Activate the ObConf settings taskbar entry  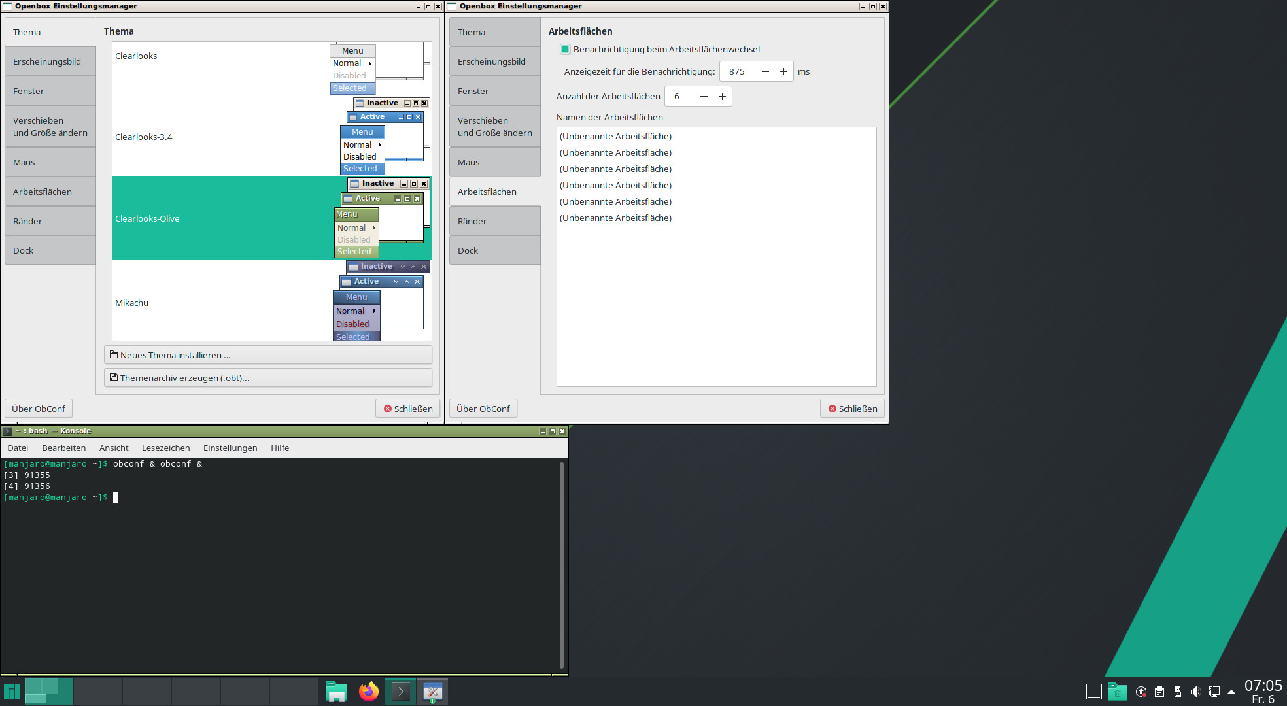(432, 692)
